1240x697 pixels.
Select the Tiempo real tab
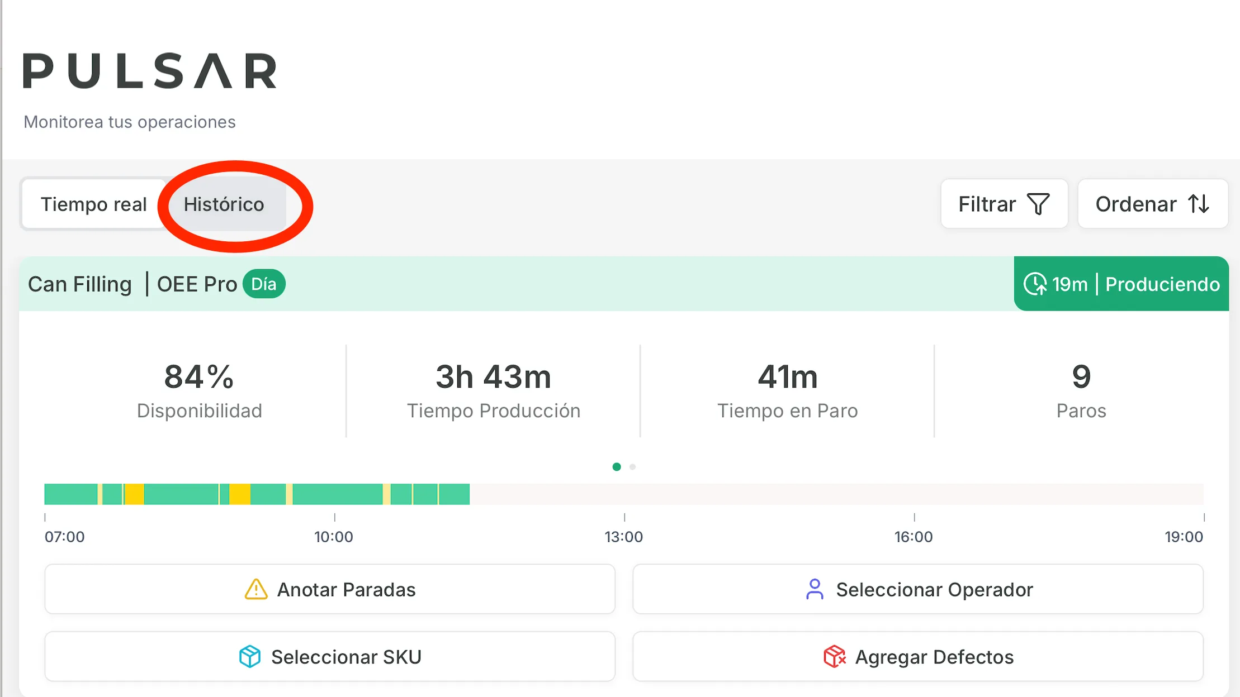click(x=94, y=204)
